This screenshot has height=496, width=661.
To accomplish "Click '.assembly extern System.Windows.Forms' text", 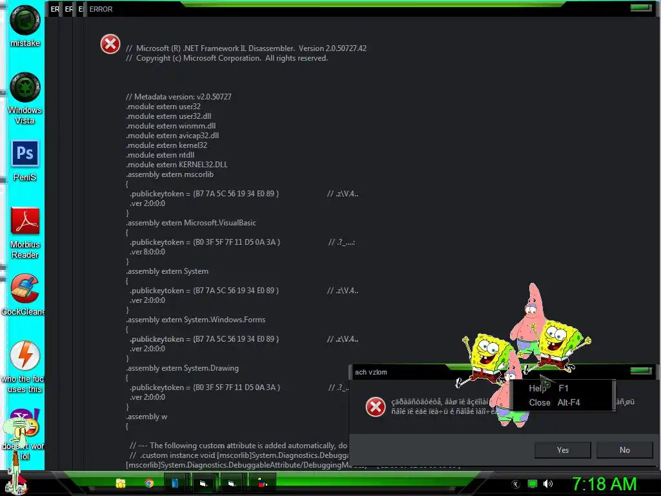I will (196, 320).
